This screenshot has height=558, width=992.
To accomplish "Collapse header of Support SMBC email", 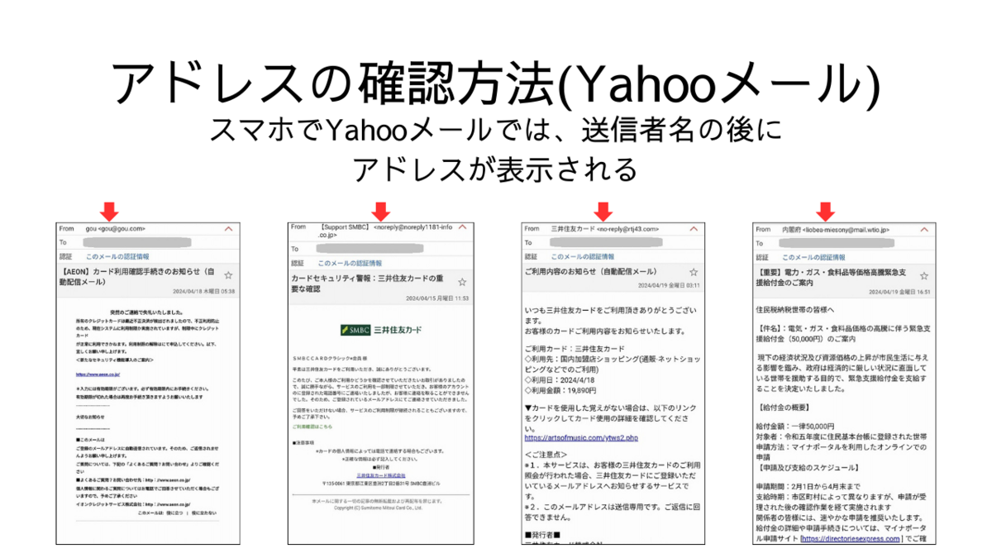I will [x=462, y=226].
